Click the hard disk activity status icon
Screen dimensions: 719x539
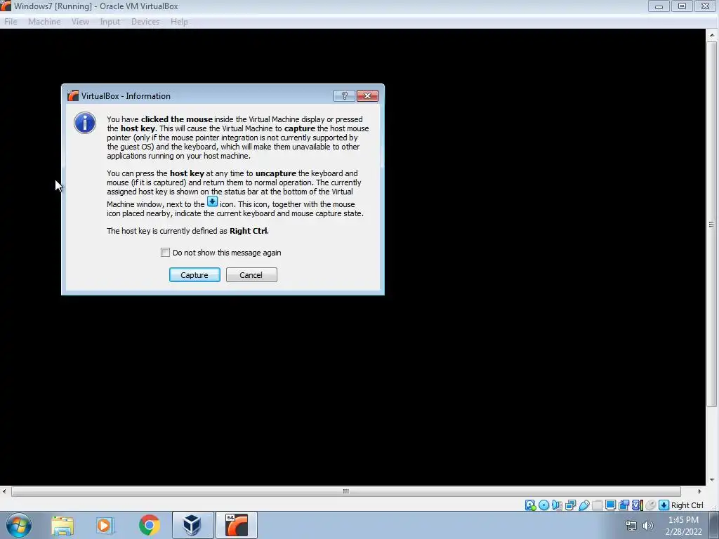click(x=530, y=505)
